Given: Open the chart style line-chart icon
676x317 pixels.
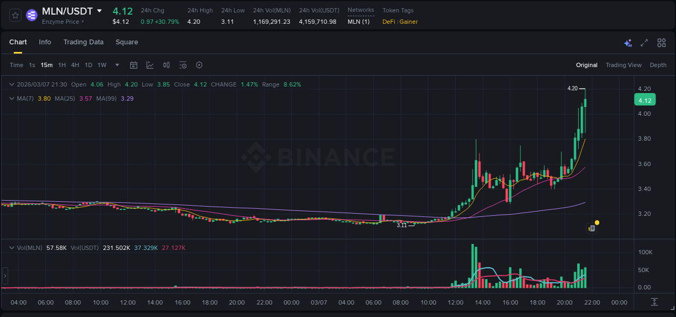Looking at the screenshot, I should tap(150, 65).
